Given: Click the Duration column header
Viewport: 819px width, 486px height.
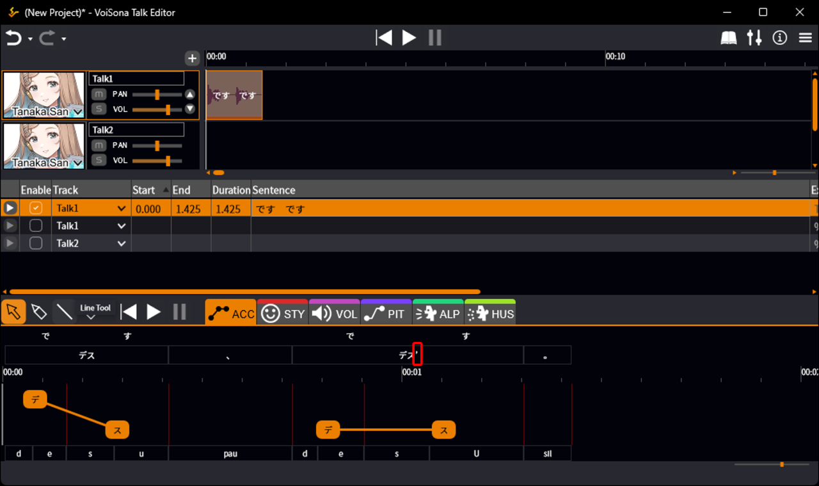Looking at the screenshot, I should tap(231, 190).
